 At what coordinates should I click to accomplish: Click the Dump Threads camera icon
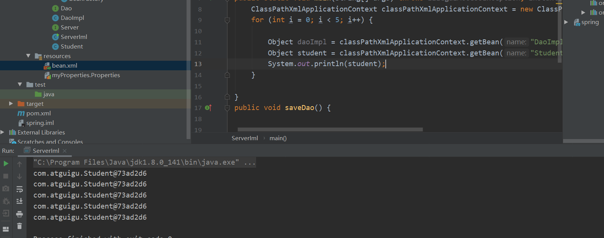[6, 189]
